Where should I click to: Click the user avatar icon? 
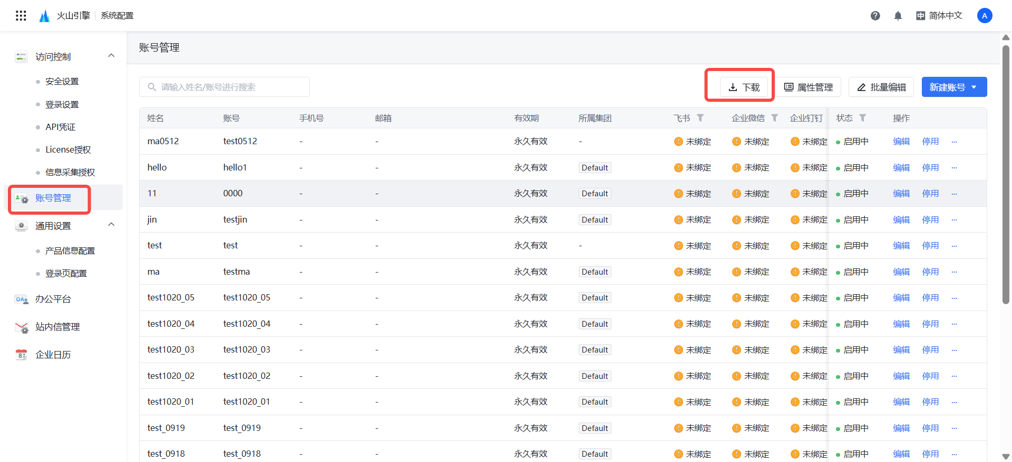pyautogui.click(x=984, y=16)
